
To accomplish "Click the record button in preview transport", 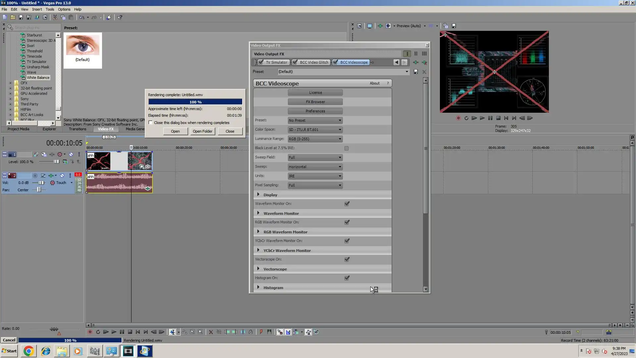I will 458,118.
